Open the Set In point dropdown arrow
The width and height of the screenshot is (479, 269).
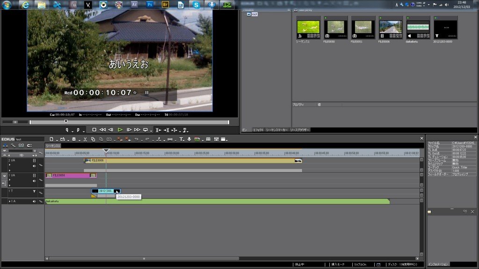[x=73, y=131]
